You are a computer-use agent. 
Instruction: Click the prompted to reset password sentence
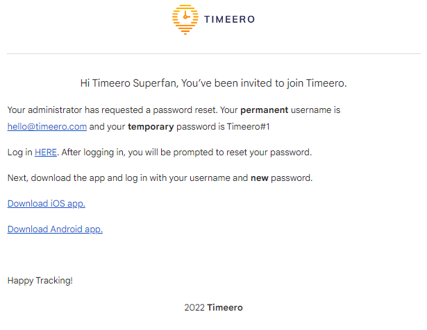187,153
